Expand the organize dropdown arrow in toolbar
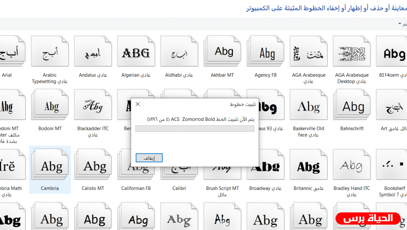Image resolution: width=407 pixels, height=230 pixels. click(x=400, y=24)
